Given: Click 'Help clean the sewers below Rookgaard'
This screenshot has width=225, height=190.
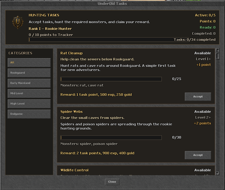Looking at the screenshot, I should click(x=97, y=59).
